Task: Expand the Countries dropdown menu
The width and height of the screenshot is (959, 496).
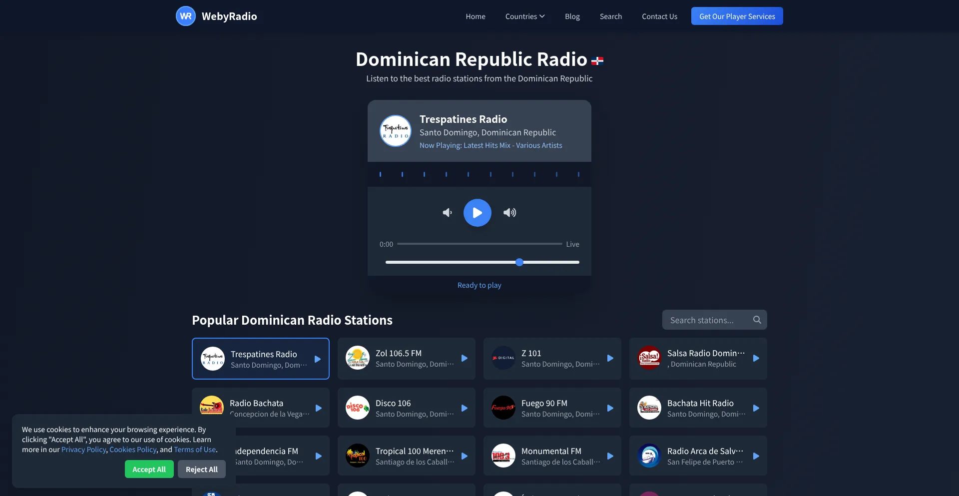Action: pyautogui.click(x=525, y=16)
